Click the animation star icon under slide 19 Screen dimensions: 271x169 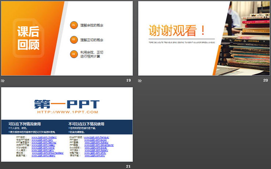click(3, 81)
